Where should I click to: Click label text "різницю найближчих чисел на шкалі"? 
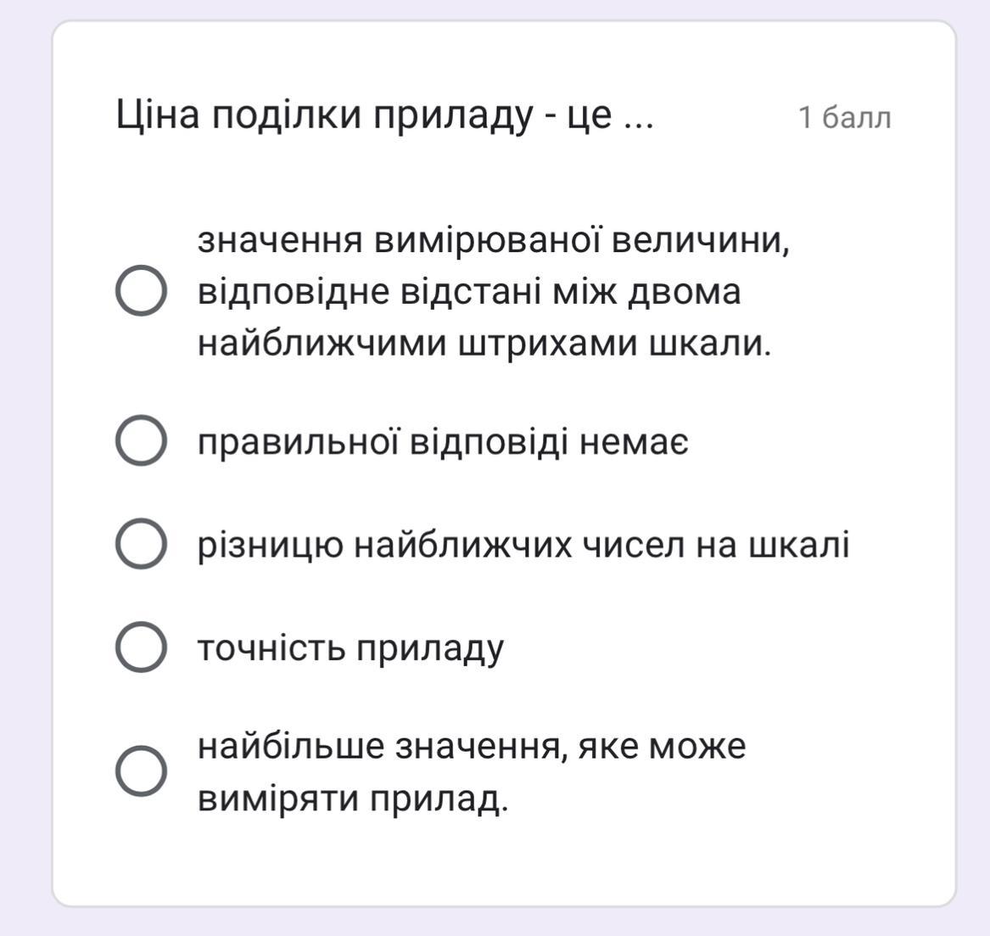pyautogui.click(x=523, y=545)
